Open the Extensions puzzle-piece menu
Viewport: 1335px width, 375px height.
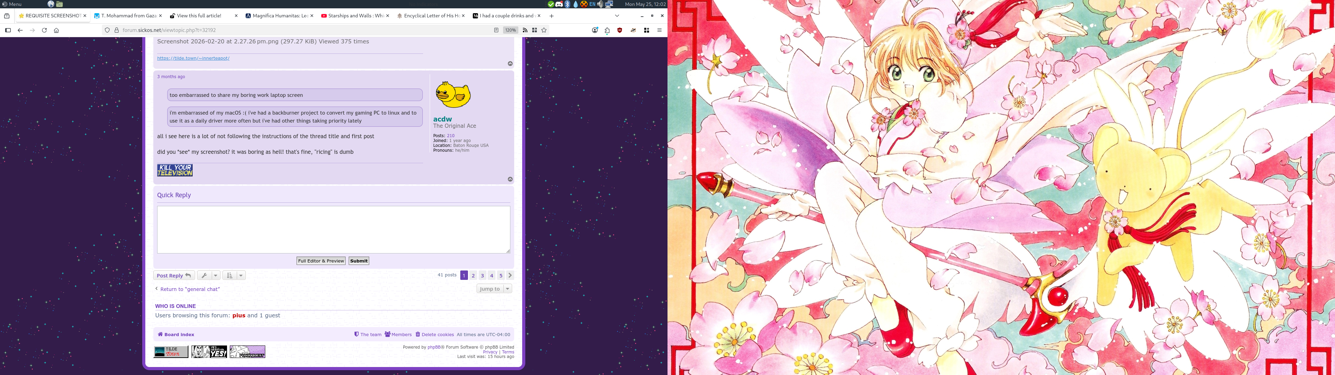pyautogui.click(x=607, y=30)
